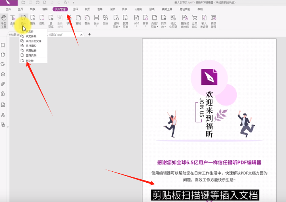286x202 pixels.
Task: Switch to the 表单 Form ribbon tab
Action: [100, 9]
